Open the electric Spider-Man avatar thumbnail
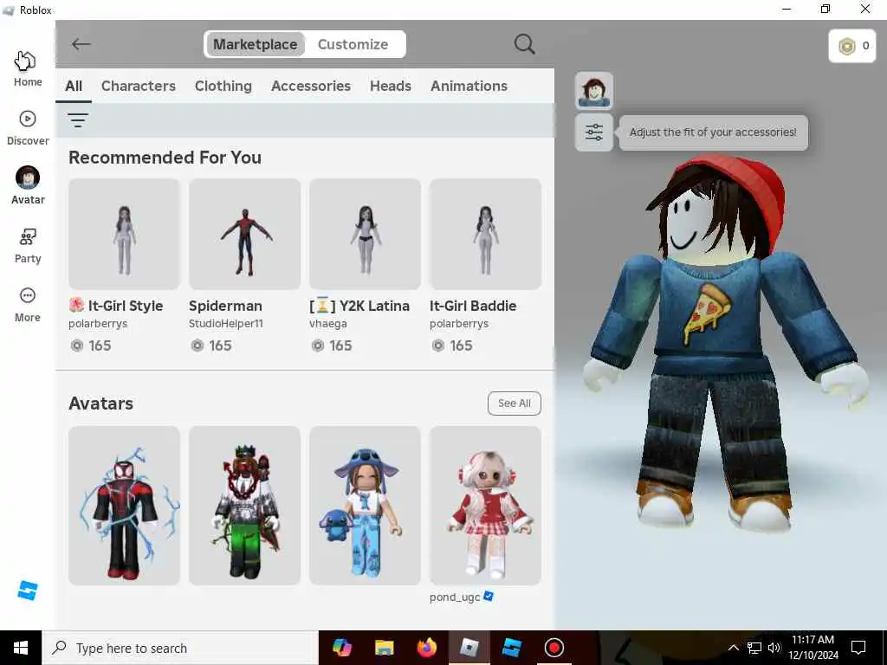Screen dimensions: 887x665 pyautogui.click(x=124, y=506)
